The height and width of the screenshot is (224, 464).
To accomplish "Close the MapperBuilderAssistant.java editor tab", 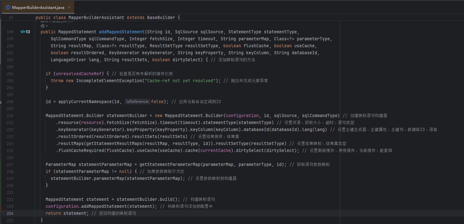I will pyautogui.click(x=69, y=7).
